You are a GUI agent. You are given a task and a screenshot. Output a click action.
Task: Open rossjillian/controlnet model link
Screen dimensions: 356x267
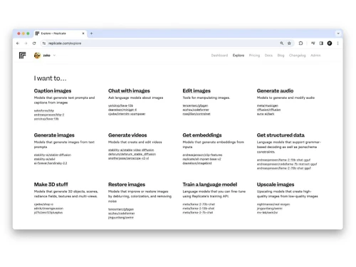coord(197,114)
